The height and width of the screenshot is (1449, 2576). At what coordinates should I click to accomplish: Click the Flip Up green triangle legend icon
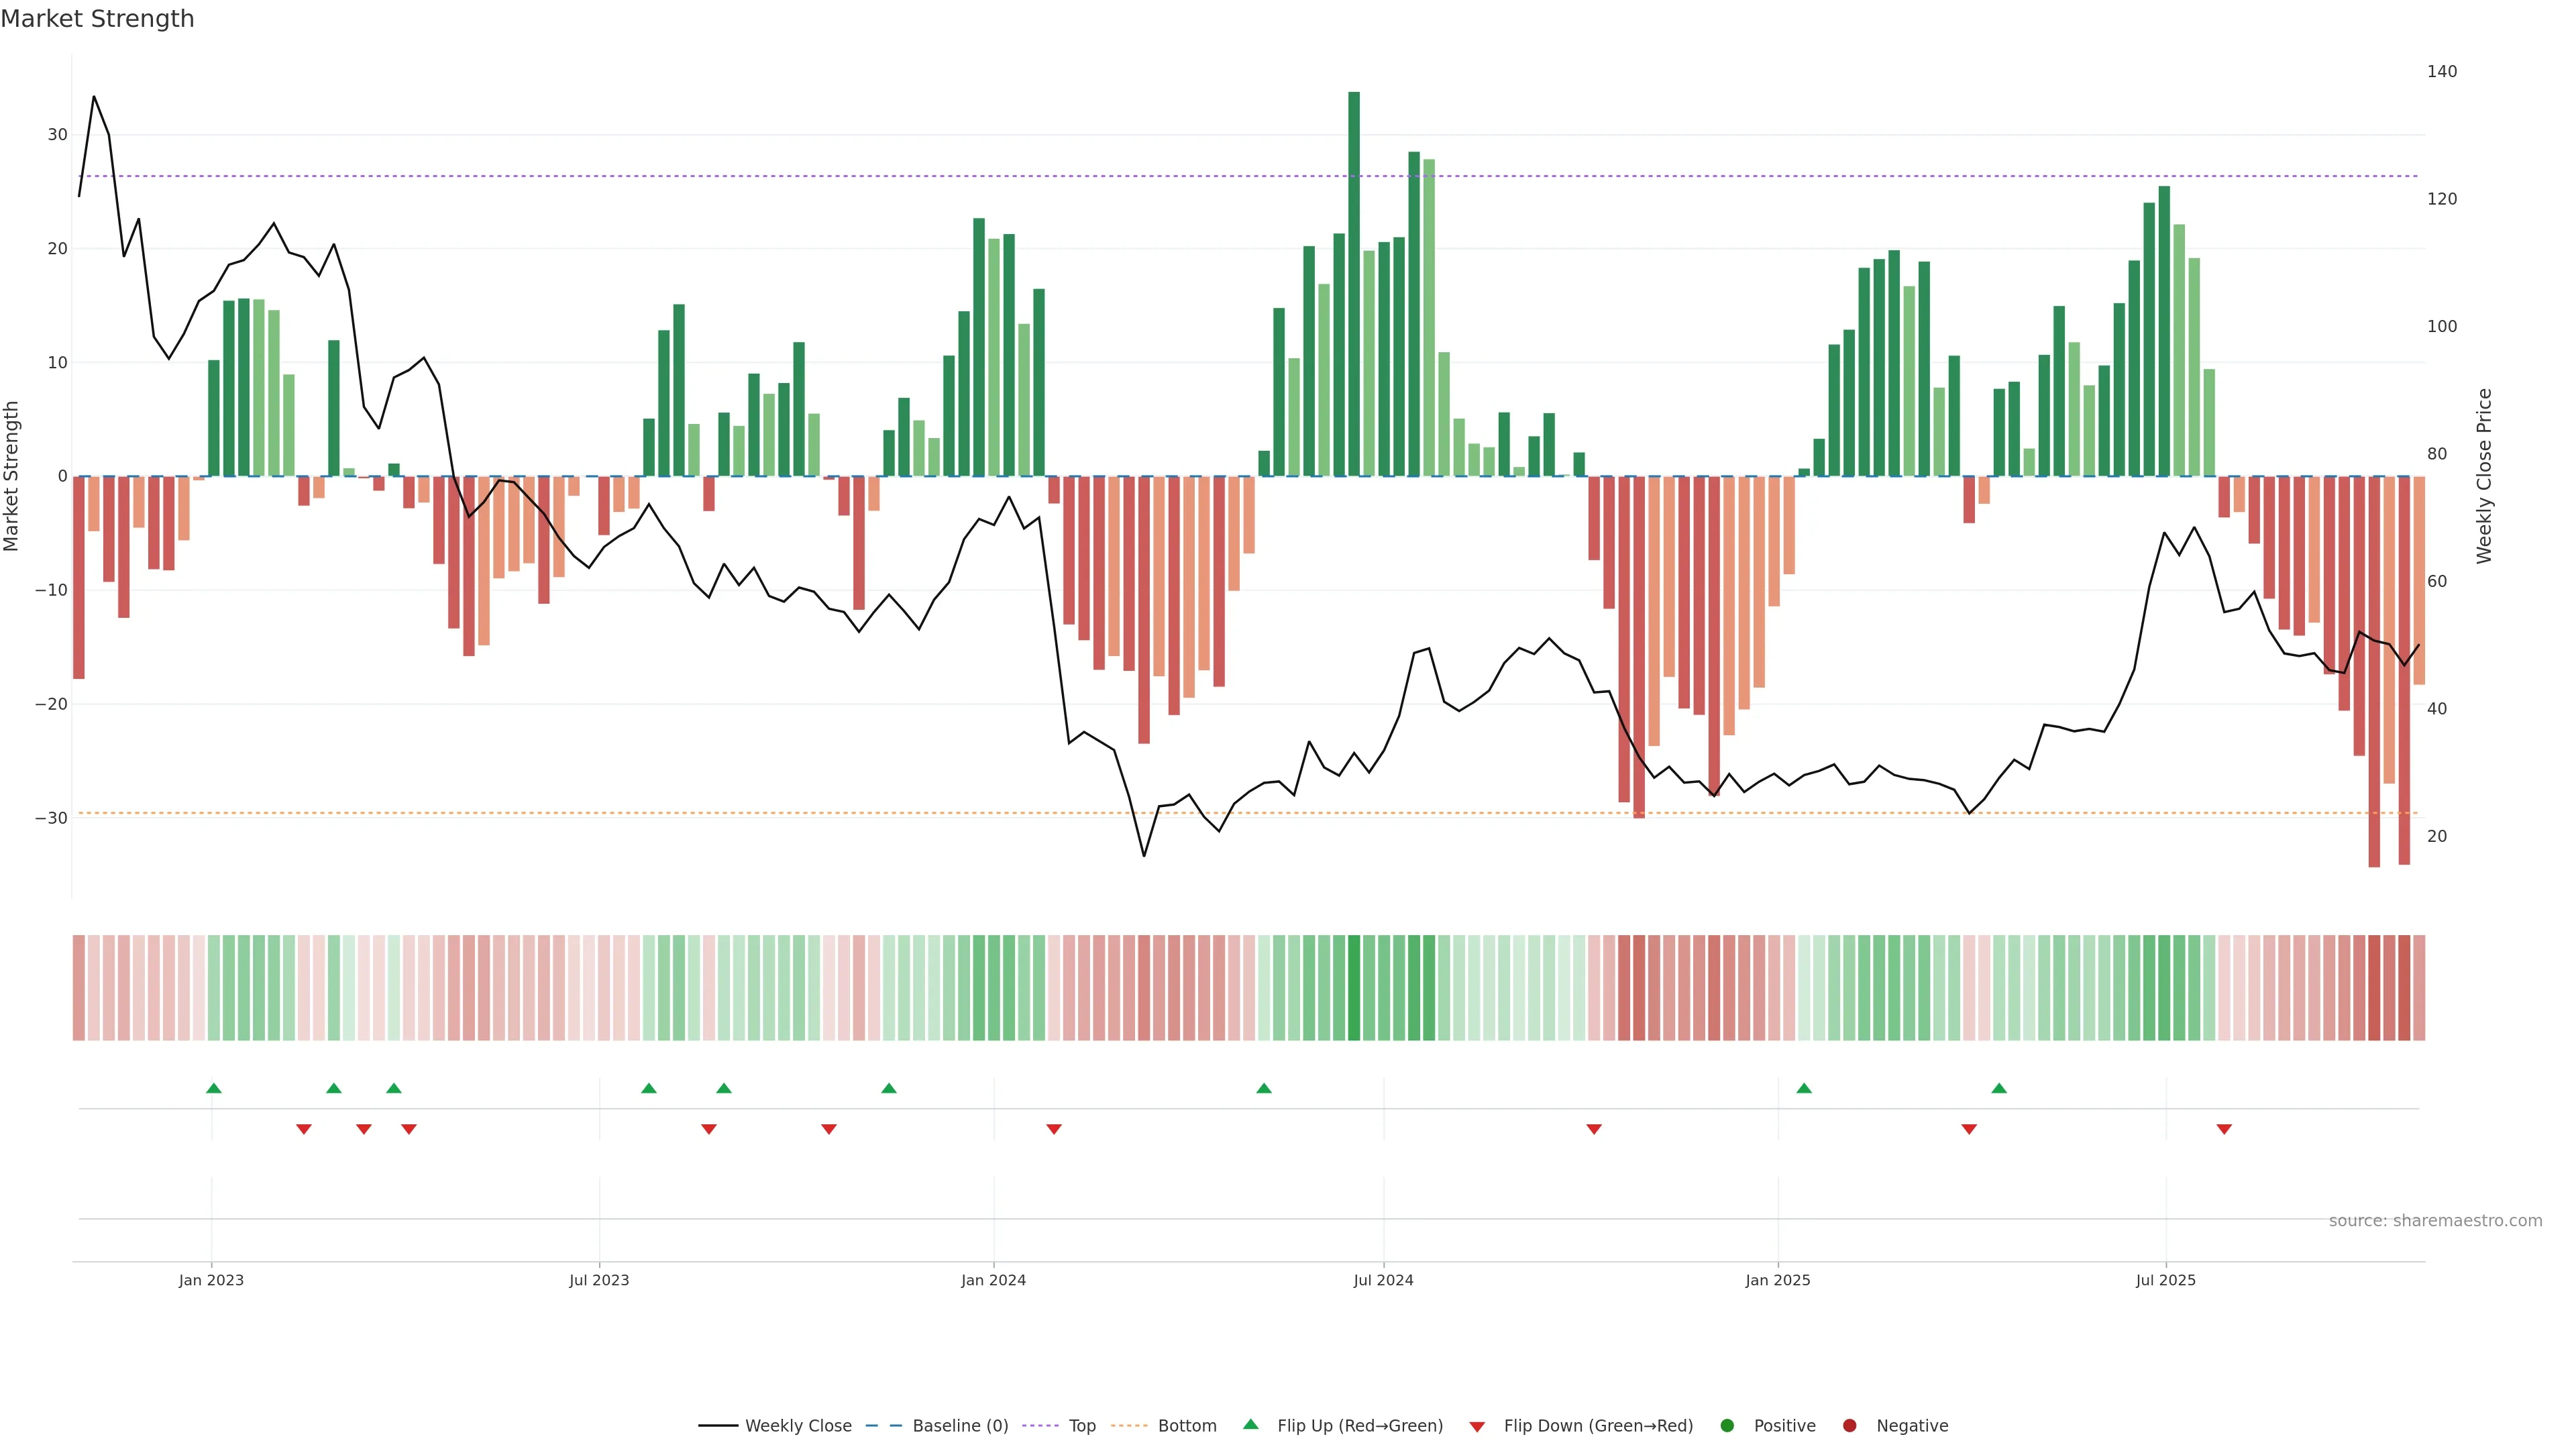tap(1250, 1425)
